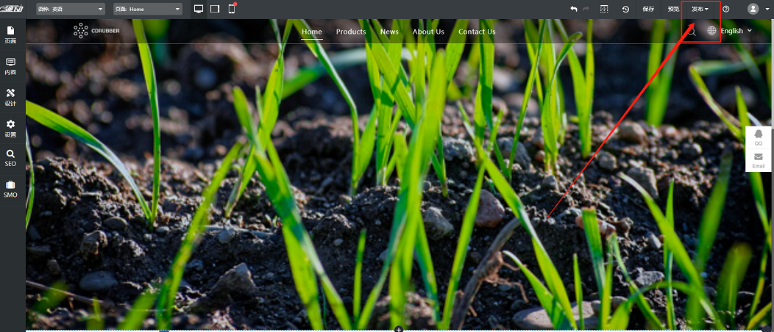
Task: Expand the 语种 language dropdown
Action: pyautogui.click(x=71, y=9)
